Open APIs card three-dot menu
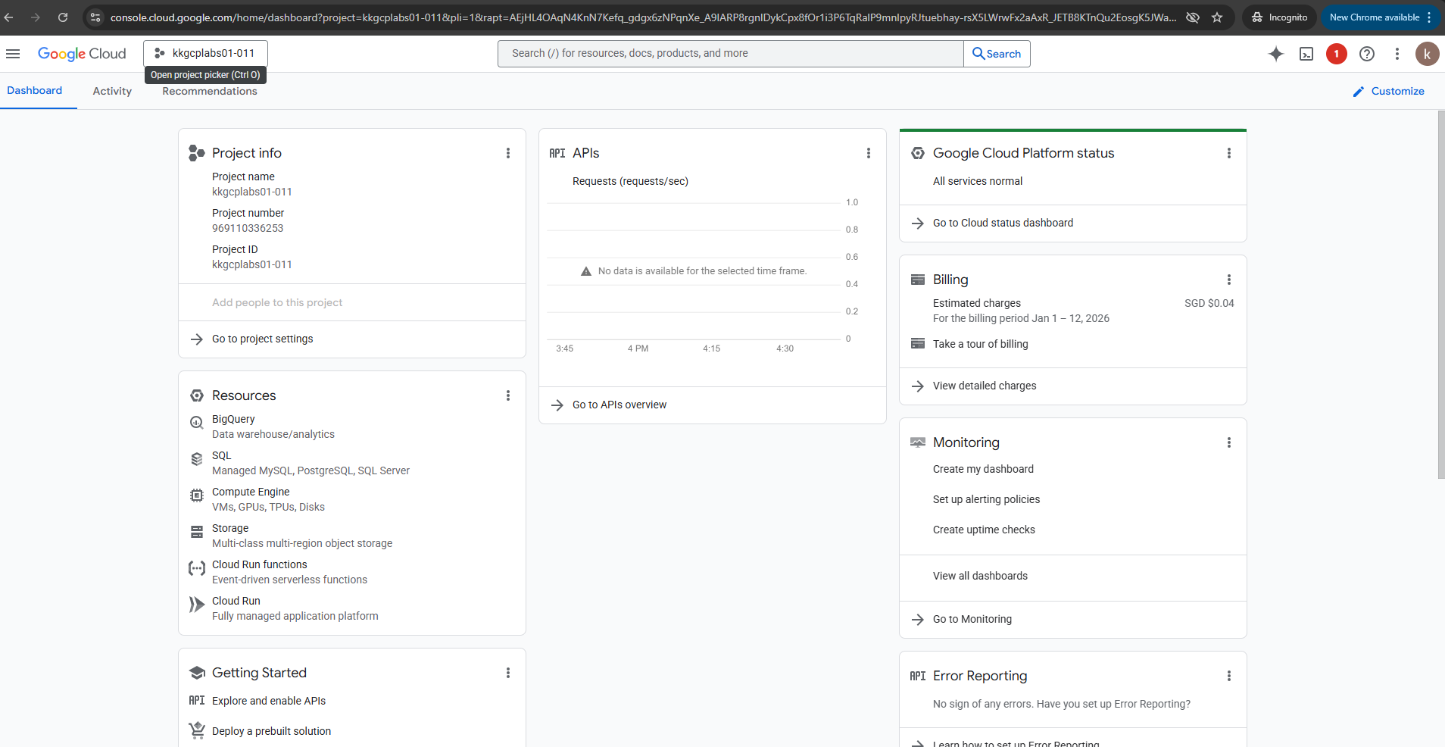1445x747 pixels. click(x=869, y=153)
